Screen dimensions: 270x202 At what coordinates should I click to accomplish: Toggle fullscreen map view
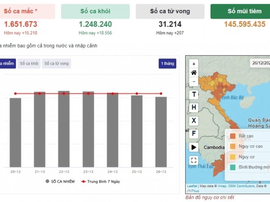(x=194, y=160)
